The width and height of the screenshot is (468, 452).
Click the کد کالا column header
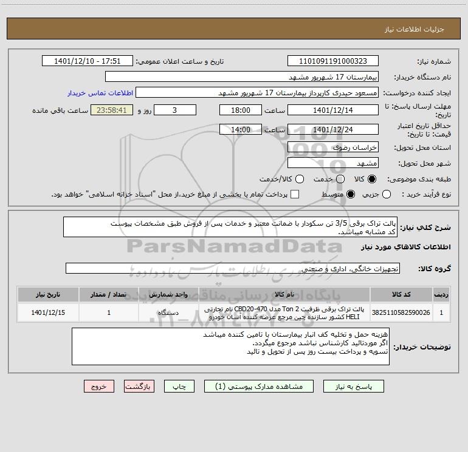pos(401,294)
